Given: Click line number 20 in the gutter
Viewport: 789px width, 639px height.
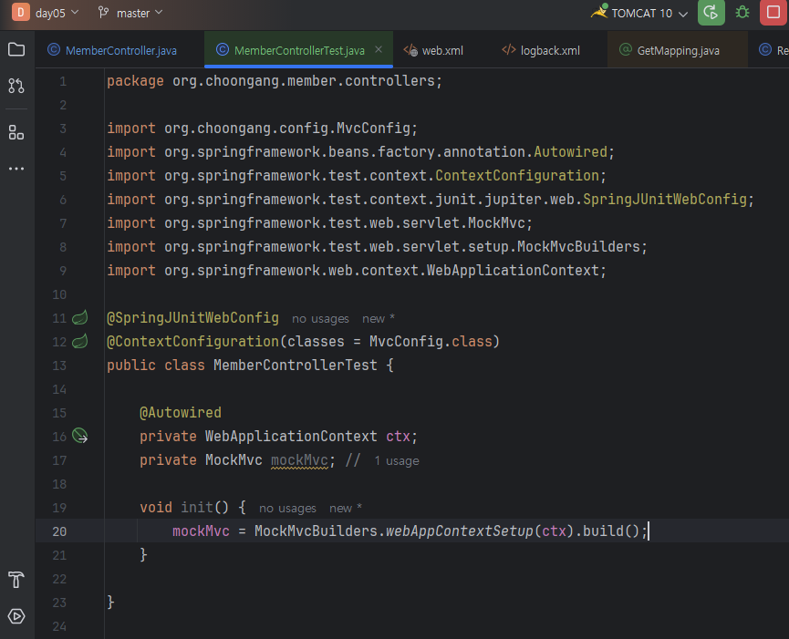Looking at the screenshot, I should pos(59,531).
